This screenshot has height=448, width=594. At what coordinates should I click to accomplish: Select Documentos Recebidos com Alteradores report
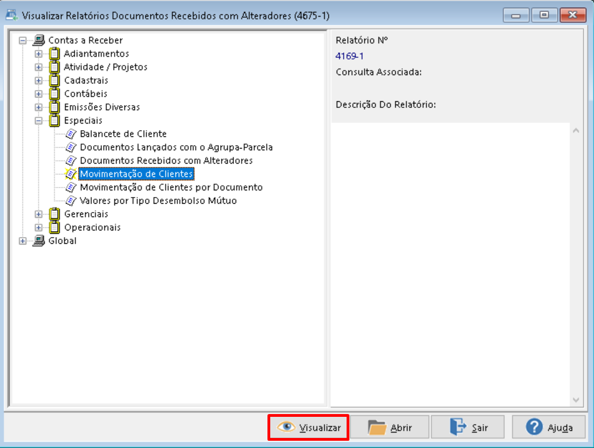pyautogui.click(x=166, y=160)
